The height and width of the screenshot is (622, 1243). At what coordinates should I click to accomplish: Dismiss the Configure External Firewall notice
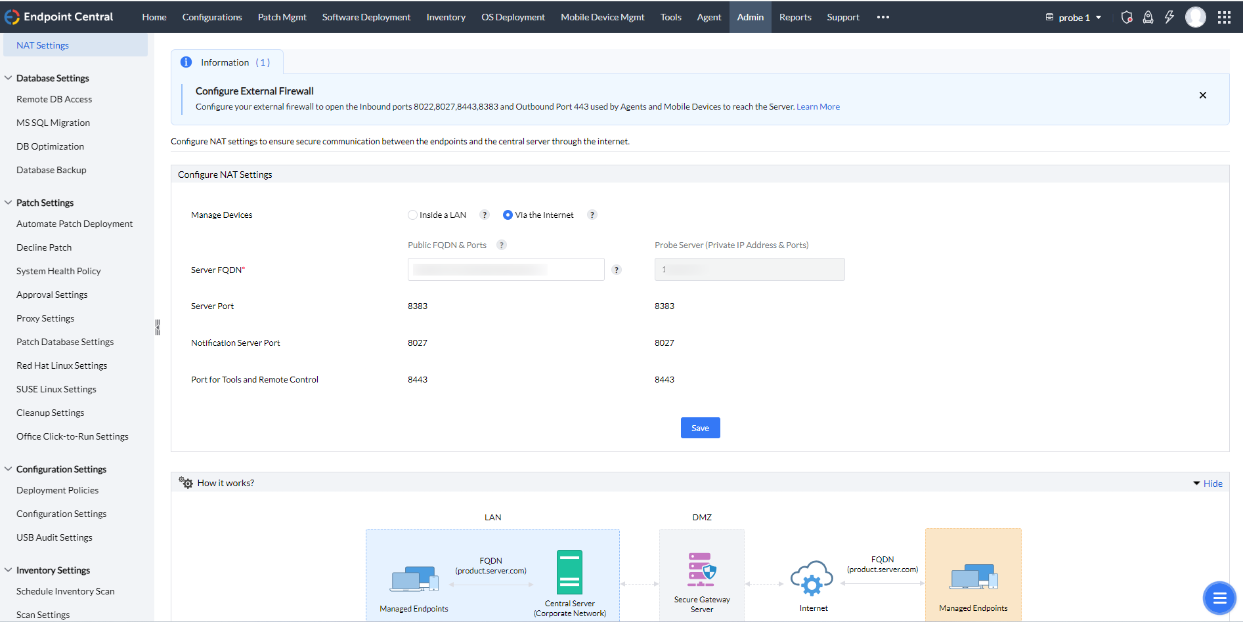(1203, 95)
